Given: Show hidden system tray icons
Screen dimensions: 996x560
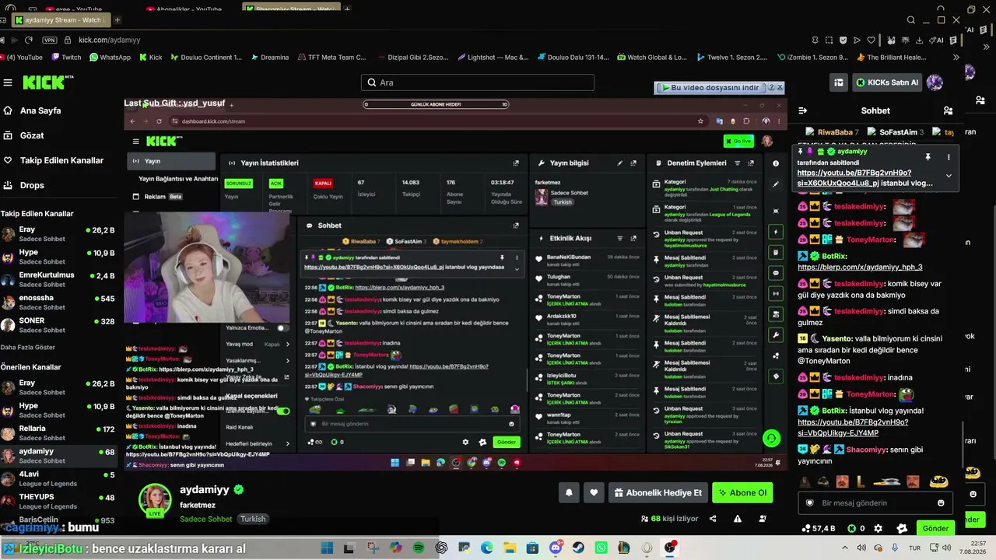Looking at the screenshot, I should (x=846, y=548).
